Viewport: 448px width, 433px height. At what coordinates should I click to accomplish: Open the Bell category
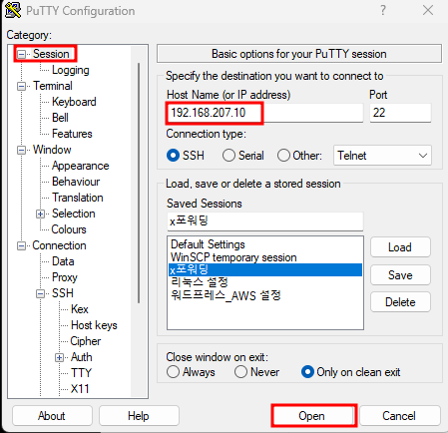(x=60, y=118)
